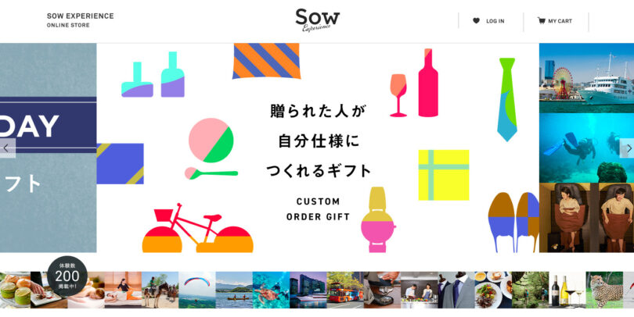Click the paraglider thumbnail in strip
This screenshot has height=317, width=634.
(x=197, y=290)
